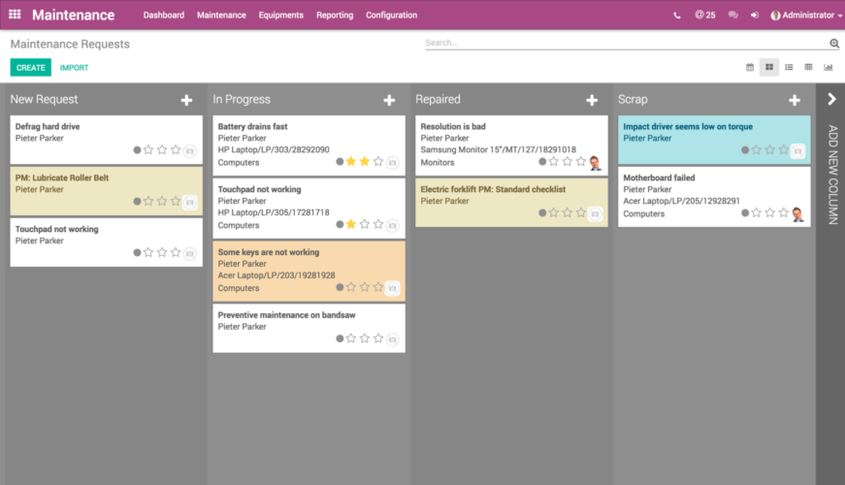Screen dimensions: 845x485
Task: Open the @ 25 mentions notifications
Action: [704, 16]
